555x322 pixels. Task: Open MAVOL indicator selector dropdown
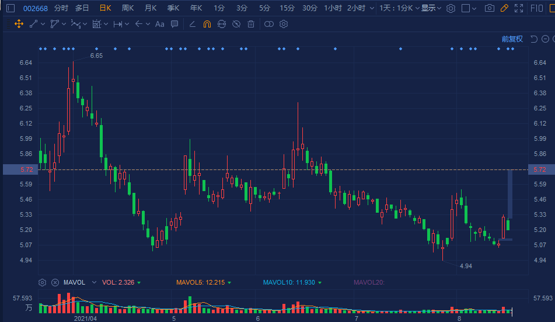point(94,282)
